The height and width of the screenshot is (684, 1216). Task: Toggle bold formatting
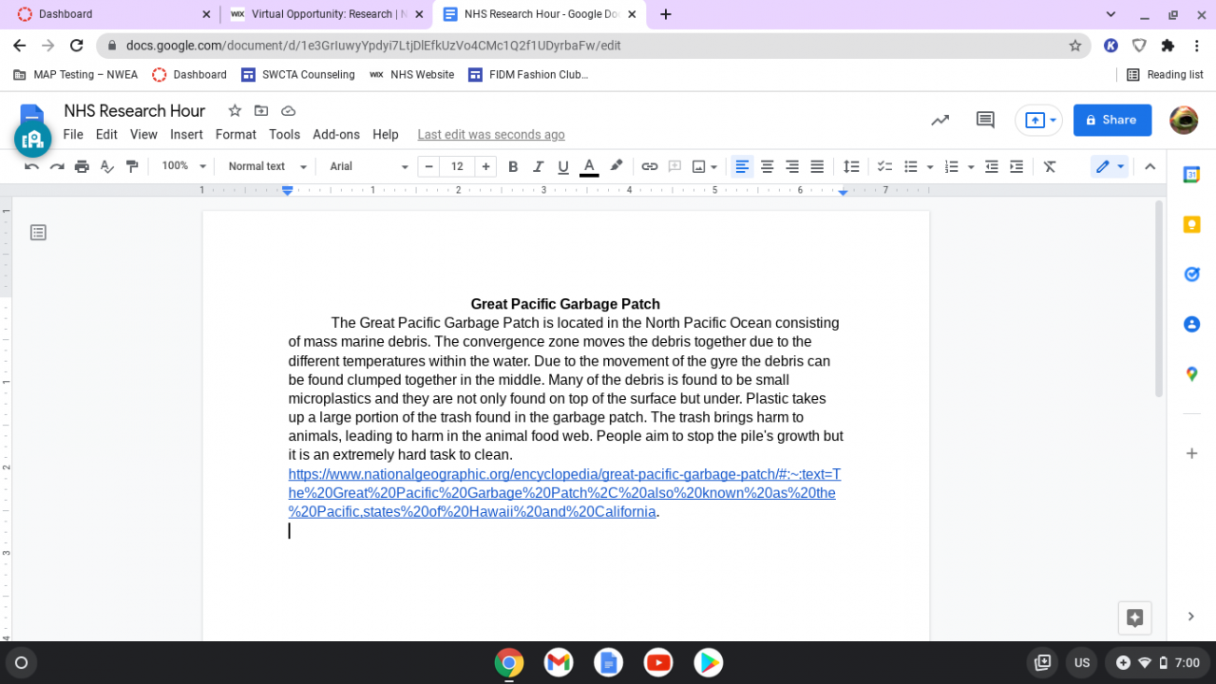tap(513, 166)
